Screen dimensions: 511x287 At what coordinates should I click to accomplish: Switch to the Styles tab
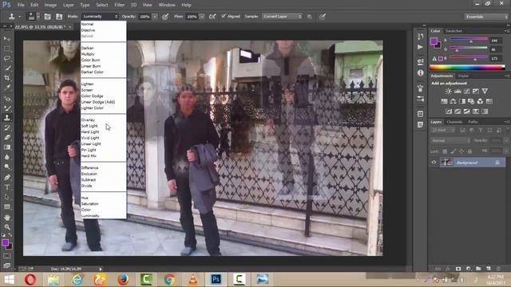[x=463, y=76]
